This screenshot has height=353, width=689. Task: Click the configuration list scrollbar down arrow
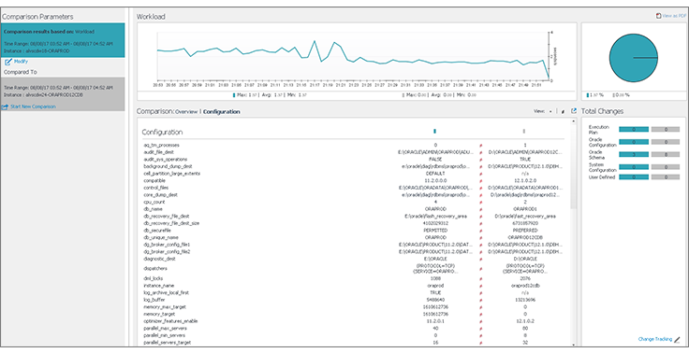573,344
